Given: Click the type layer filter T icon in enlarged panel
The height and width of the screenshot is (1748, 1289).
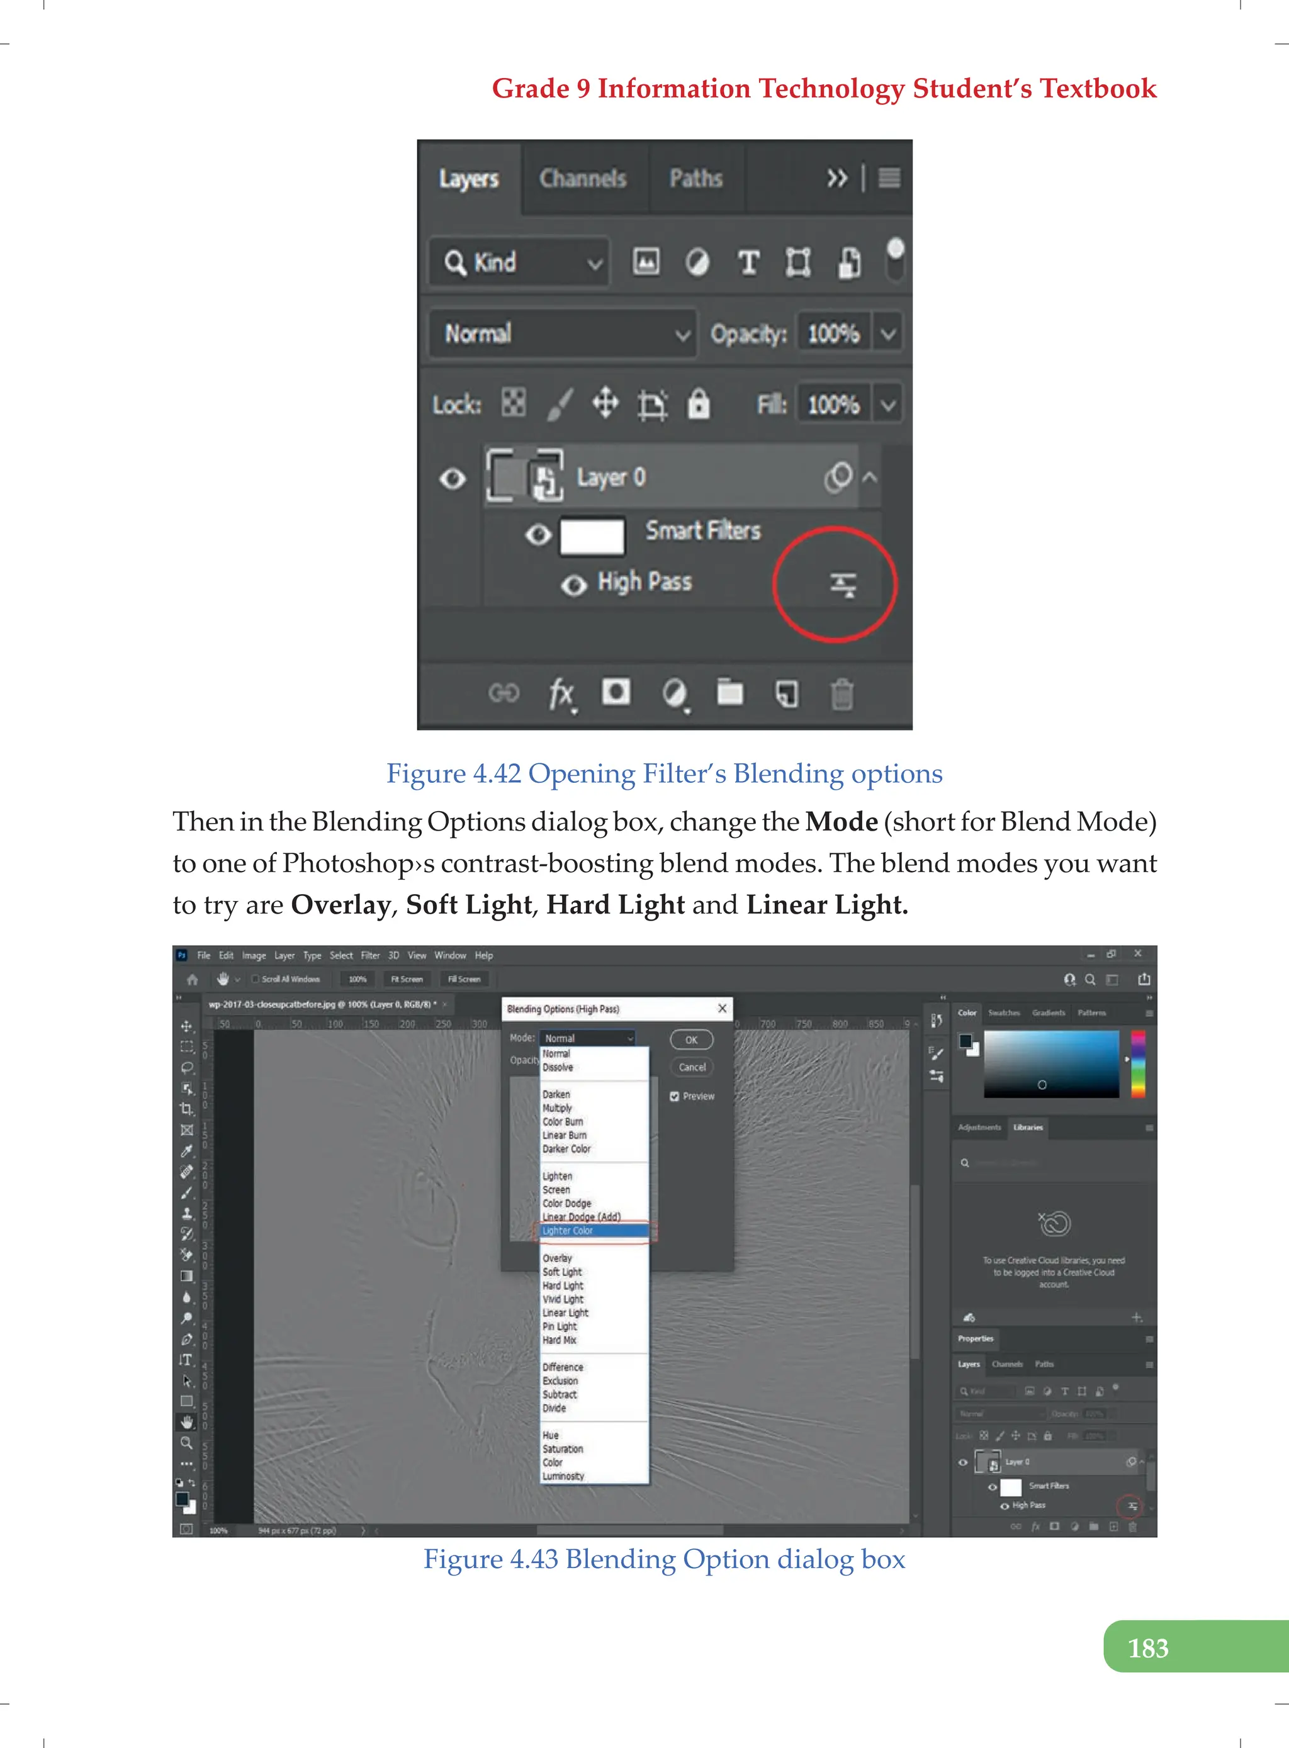Looking at the screenshot, I should [x=748, y=262].
